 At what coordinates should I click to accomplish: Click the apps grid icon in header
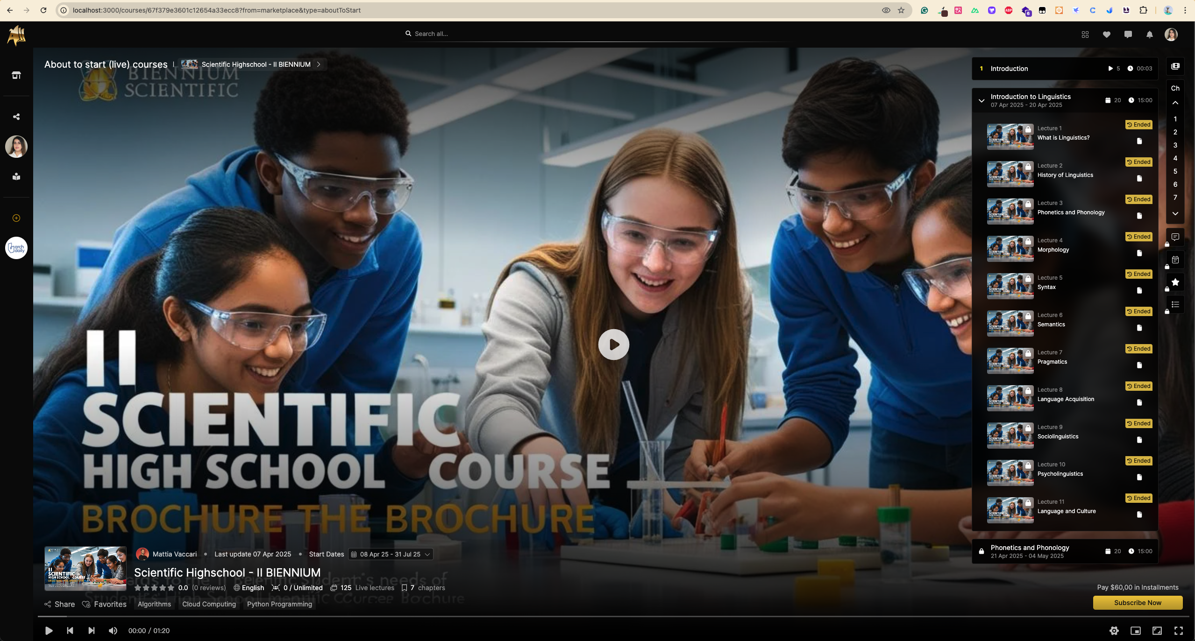pos(1085,34)
